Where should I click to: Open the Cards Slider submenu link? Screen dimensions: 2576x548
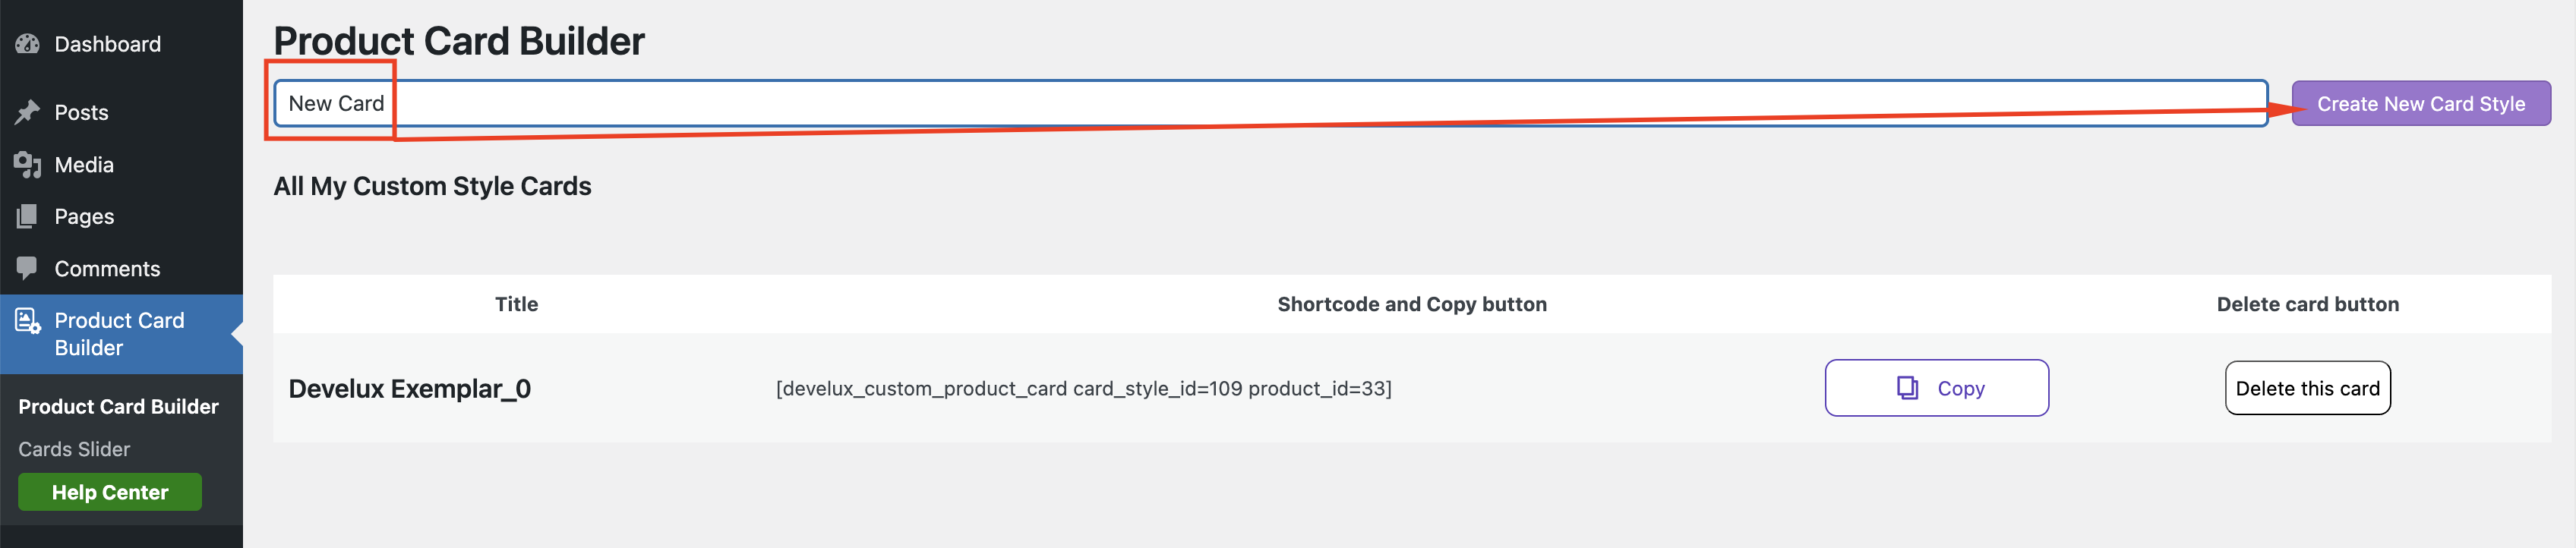click(x=74, y=450)
